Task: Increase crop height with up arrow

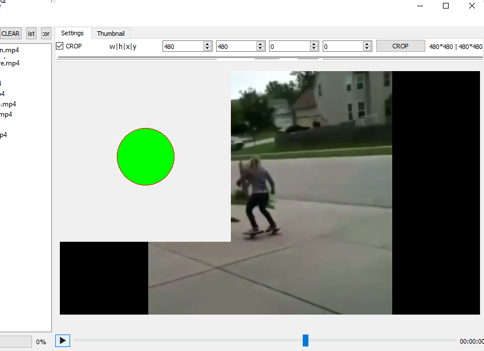Action: click(261, 44)
